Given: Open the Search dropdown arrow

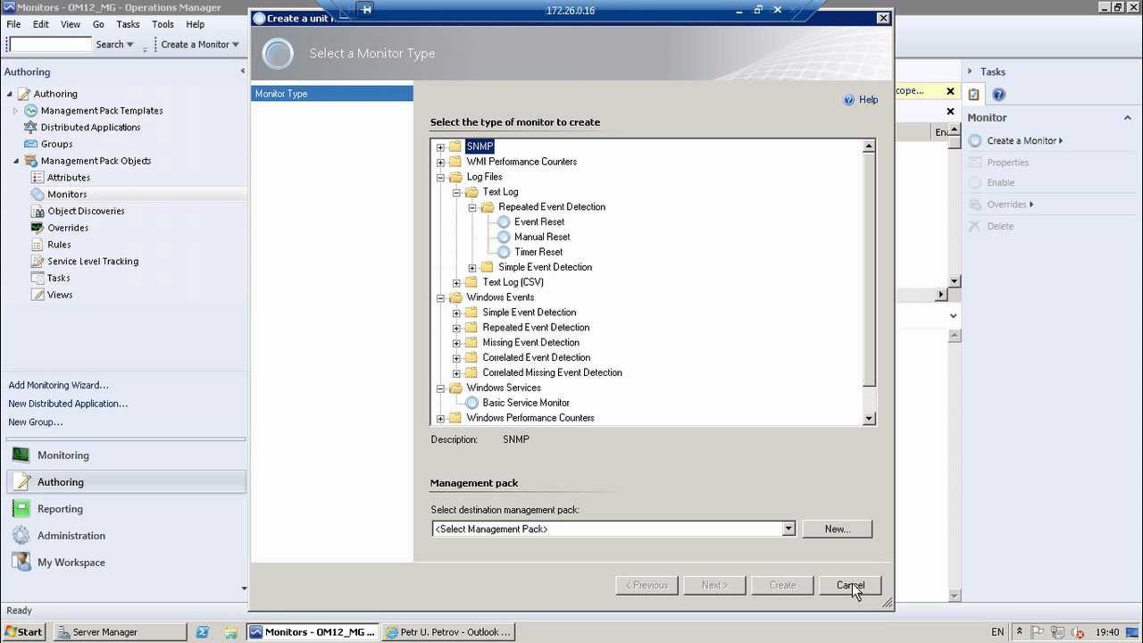Looking at the screenshot, I should (x=130, y=45).
